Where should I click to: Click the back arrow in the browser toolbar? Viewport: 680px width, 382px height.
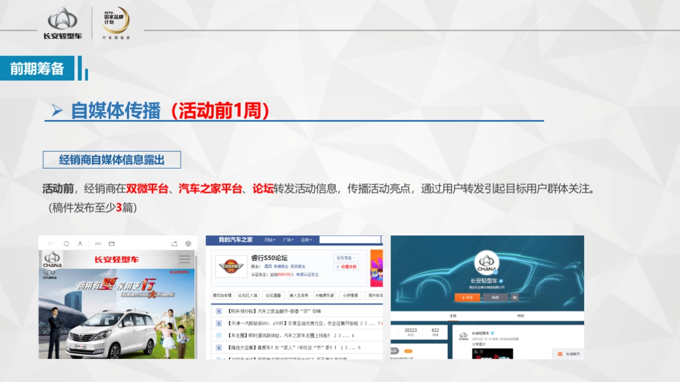51,244
